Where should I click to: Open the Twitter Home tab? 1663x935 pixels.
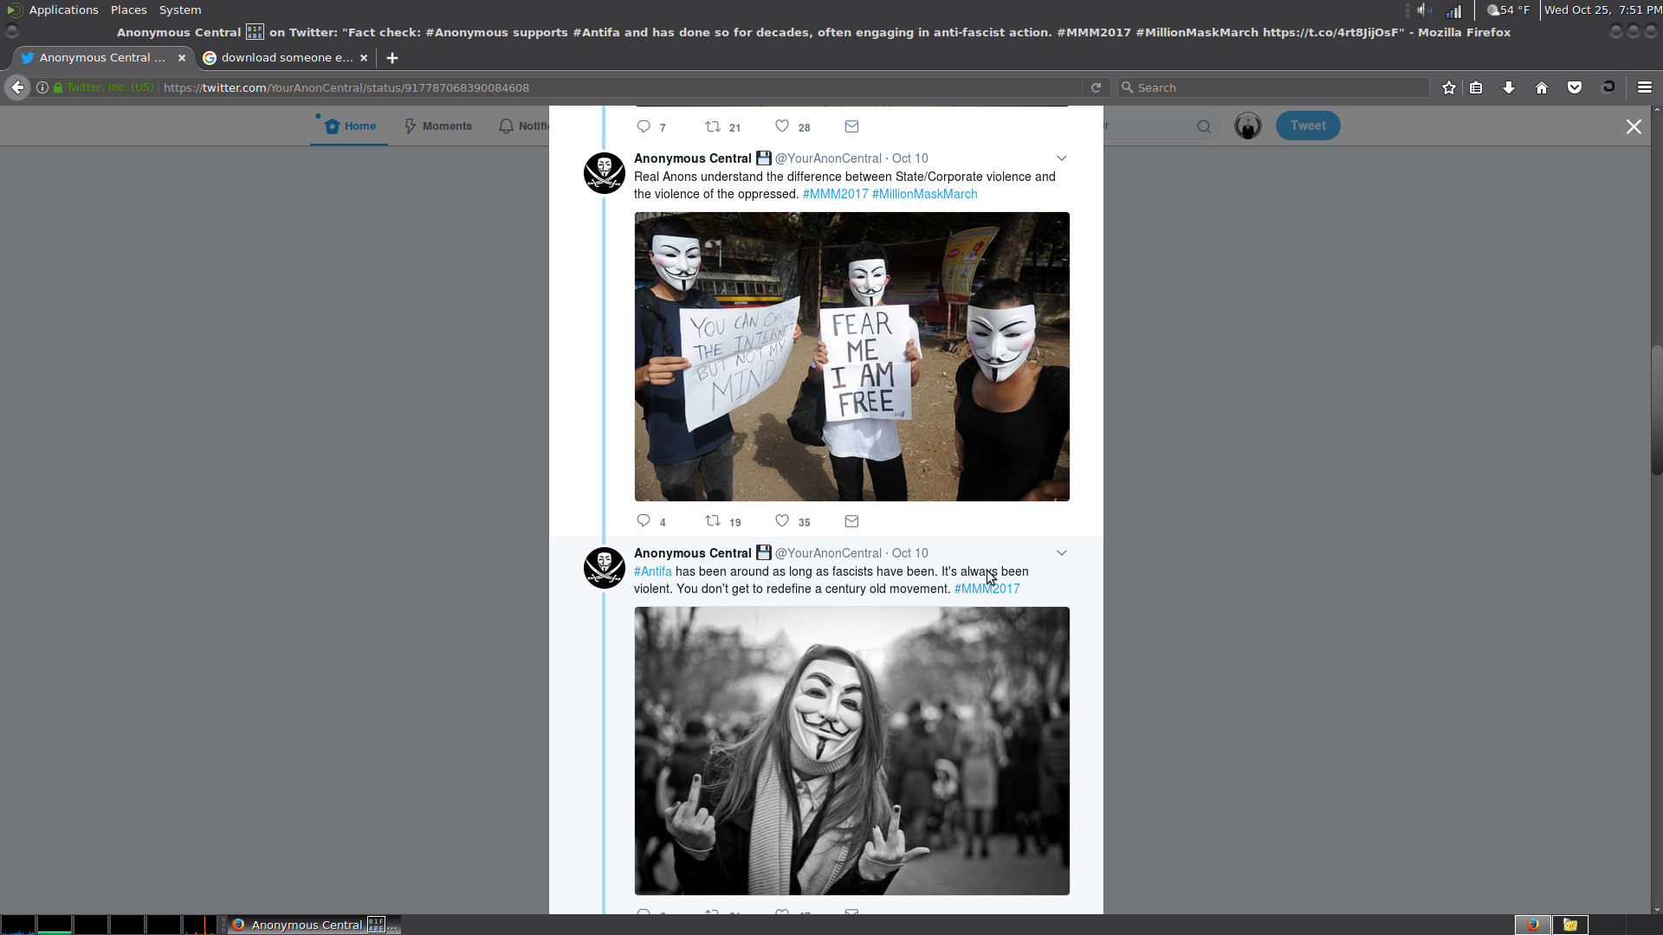coord(350,126)
